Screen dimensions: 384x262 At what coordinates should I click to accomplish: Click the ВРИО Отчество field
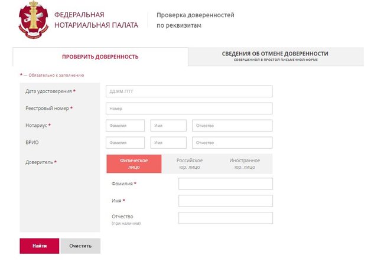click(x=232, y=143)
